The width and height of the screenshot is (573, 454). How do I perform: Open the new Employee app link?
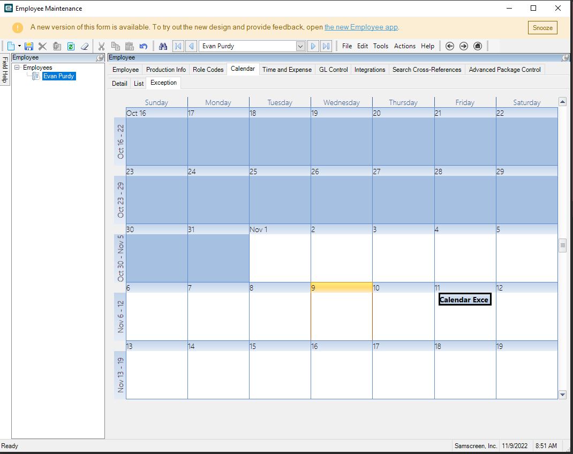pyautogui.click(x=361, y=27)
